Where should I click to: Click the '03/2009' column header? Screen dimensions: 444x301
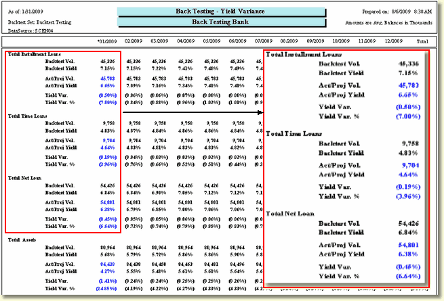(x=159, y=41)
